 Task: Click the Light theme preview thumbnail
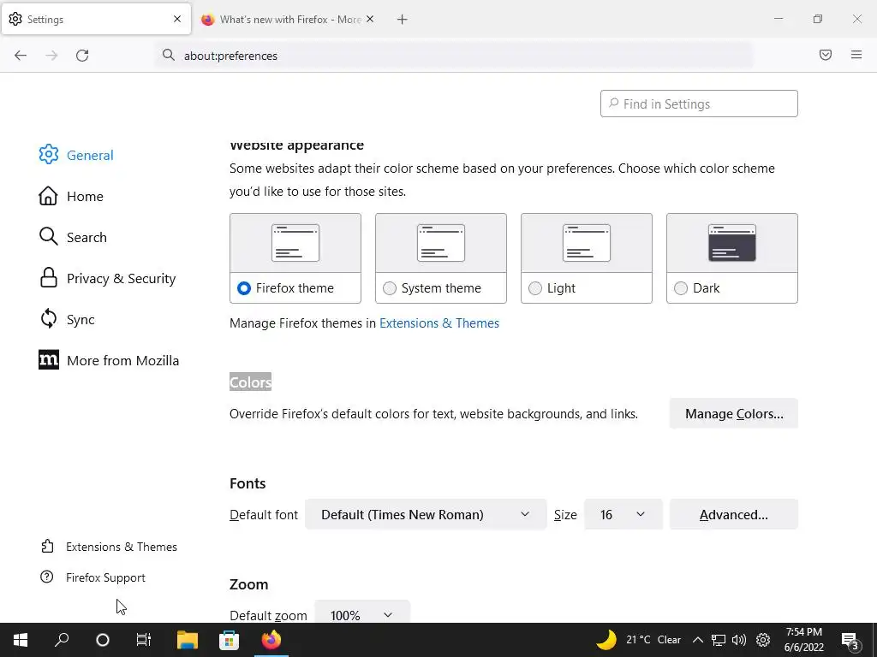(586, 243)
